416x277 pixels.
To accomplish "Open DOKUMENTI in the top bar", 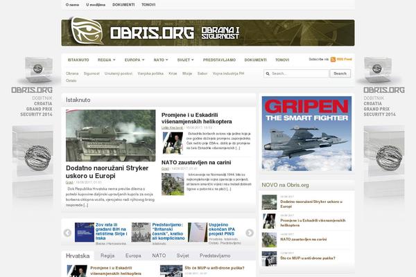I will pyautogui.click(x=123, y=5).
